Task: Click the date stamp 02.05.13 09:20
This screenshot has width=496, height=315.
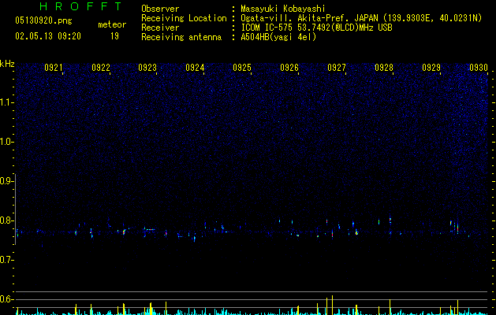Action: (x=48, y=36)
